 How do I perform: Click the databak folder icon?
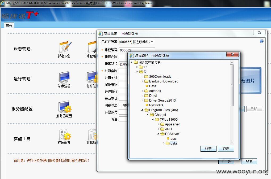point(146,91)
